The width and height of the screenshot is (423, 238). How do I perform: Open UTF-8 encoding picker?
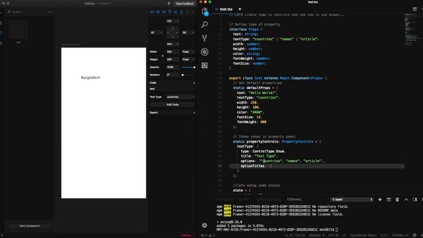point(333,235)
